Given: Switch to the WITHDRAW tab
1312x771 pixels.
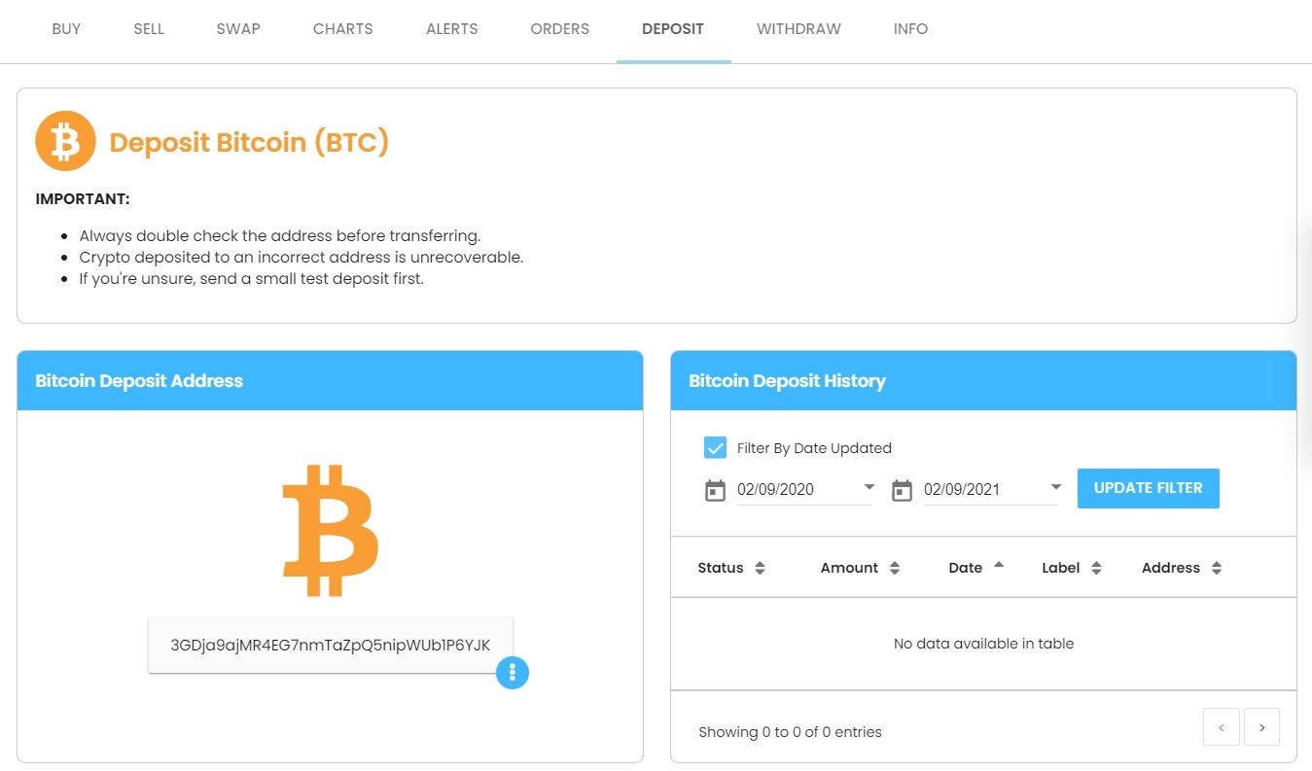Looking at the screenshot, I should pyautogui.click(x=798, y=28).
